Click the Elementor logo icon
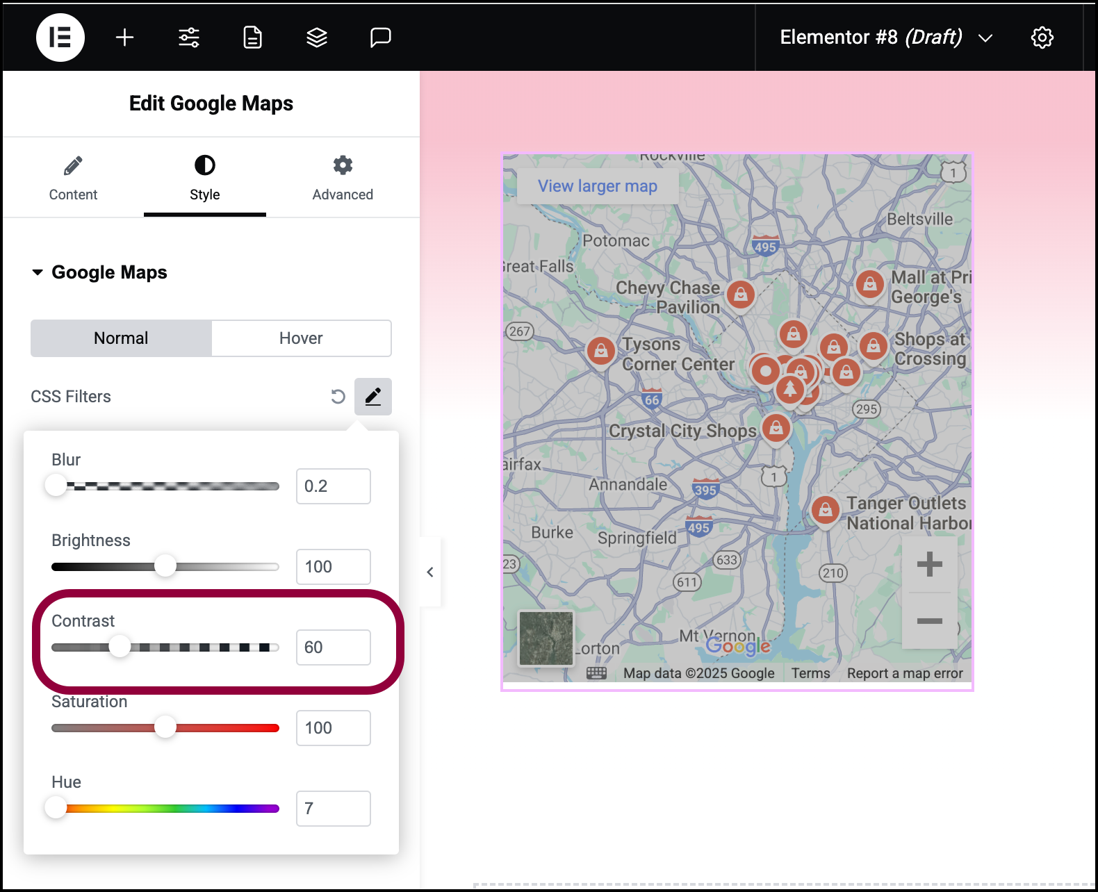The width and height of the screenshot is (1098, 892). coord(60,38)
